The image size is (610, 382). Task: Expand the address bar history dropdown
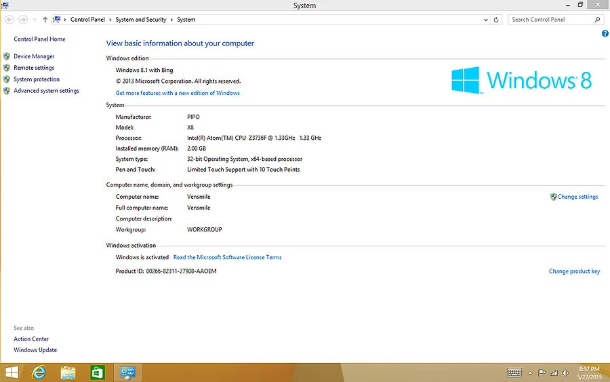tap(485, 20)
